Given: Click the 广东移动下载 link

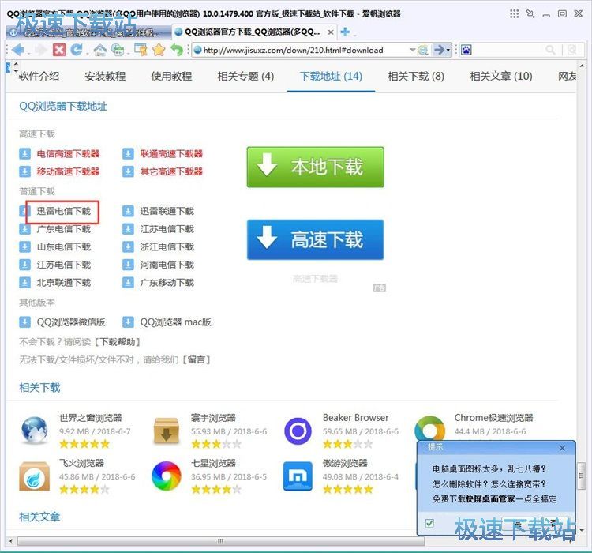Looking at the screenshot, I should (167, 282).
